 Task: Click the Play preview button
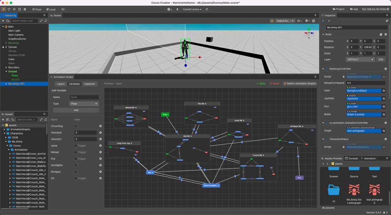coord(177,9)
